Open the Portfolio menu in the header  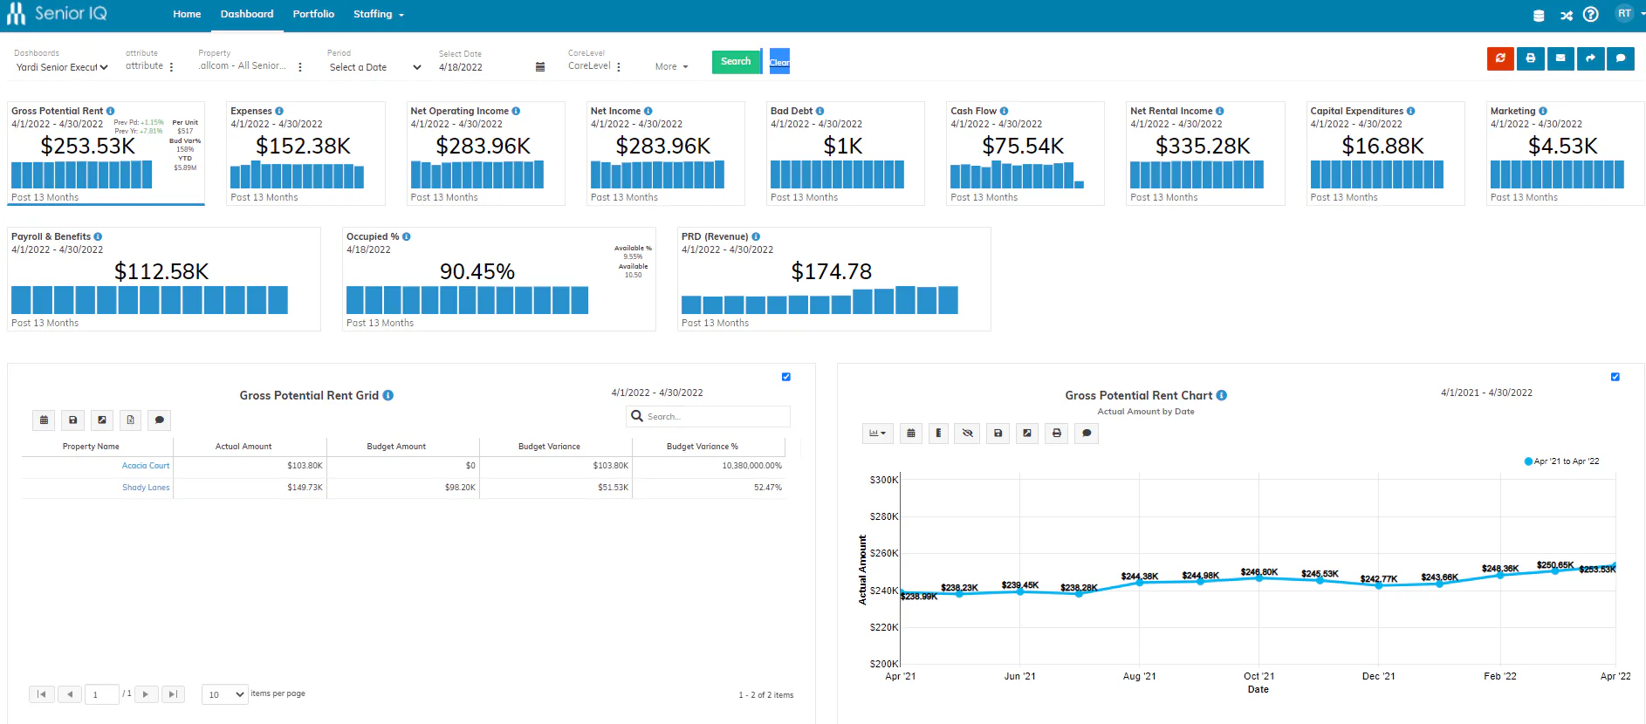[x=313, y=14]
